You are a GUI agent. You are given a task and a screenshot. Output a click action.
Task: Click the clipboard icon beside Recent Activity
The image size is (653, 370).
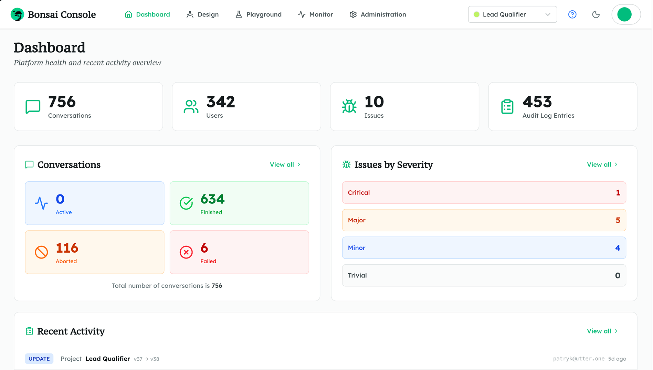[x=30, y=331]
